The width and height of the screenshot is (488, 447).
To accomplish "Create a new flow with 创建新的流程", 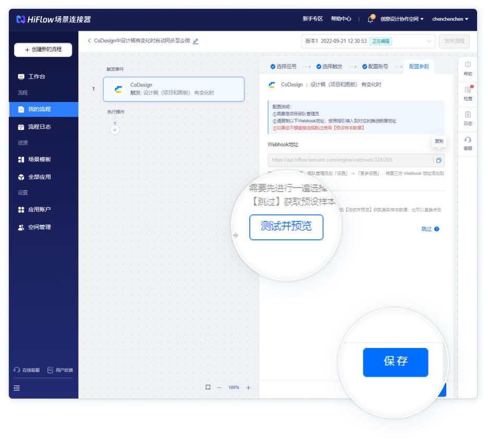I will click(x=43, y=49).
